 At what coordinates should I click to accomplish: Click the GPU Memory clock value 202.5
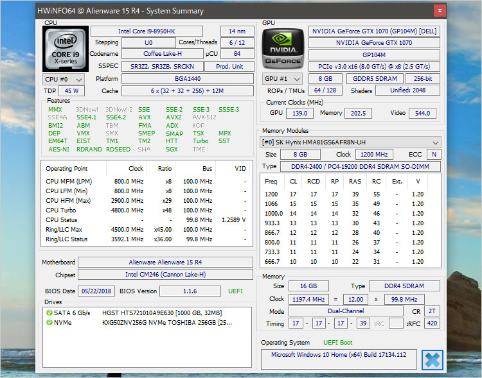(x=358, y=114)
